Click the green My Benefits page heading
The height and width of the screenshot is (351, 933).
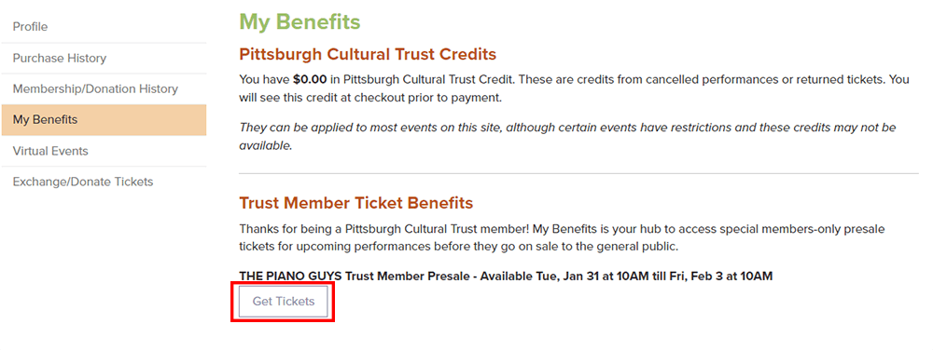point(299,22)
